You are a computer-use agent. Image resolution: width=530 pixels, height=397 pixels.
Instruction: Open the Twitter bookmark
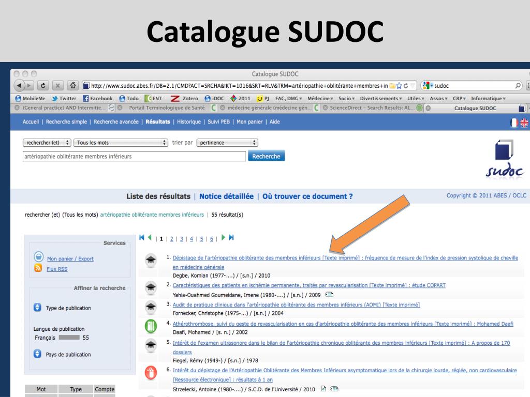pos(64,98)
